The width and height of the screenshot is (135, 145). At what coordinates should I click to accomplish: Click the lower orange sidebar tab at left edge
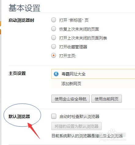(0, 32)
